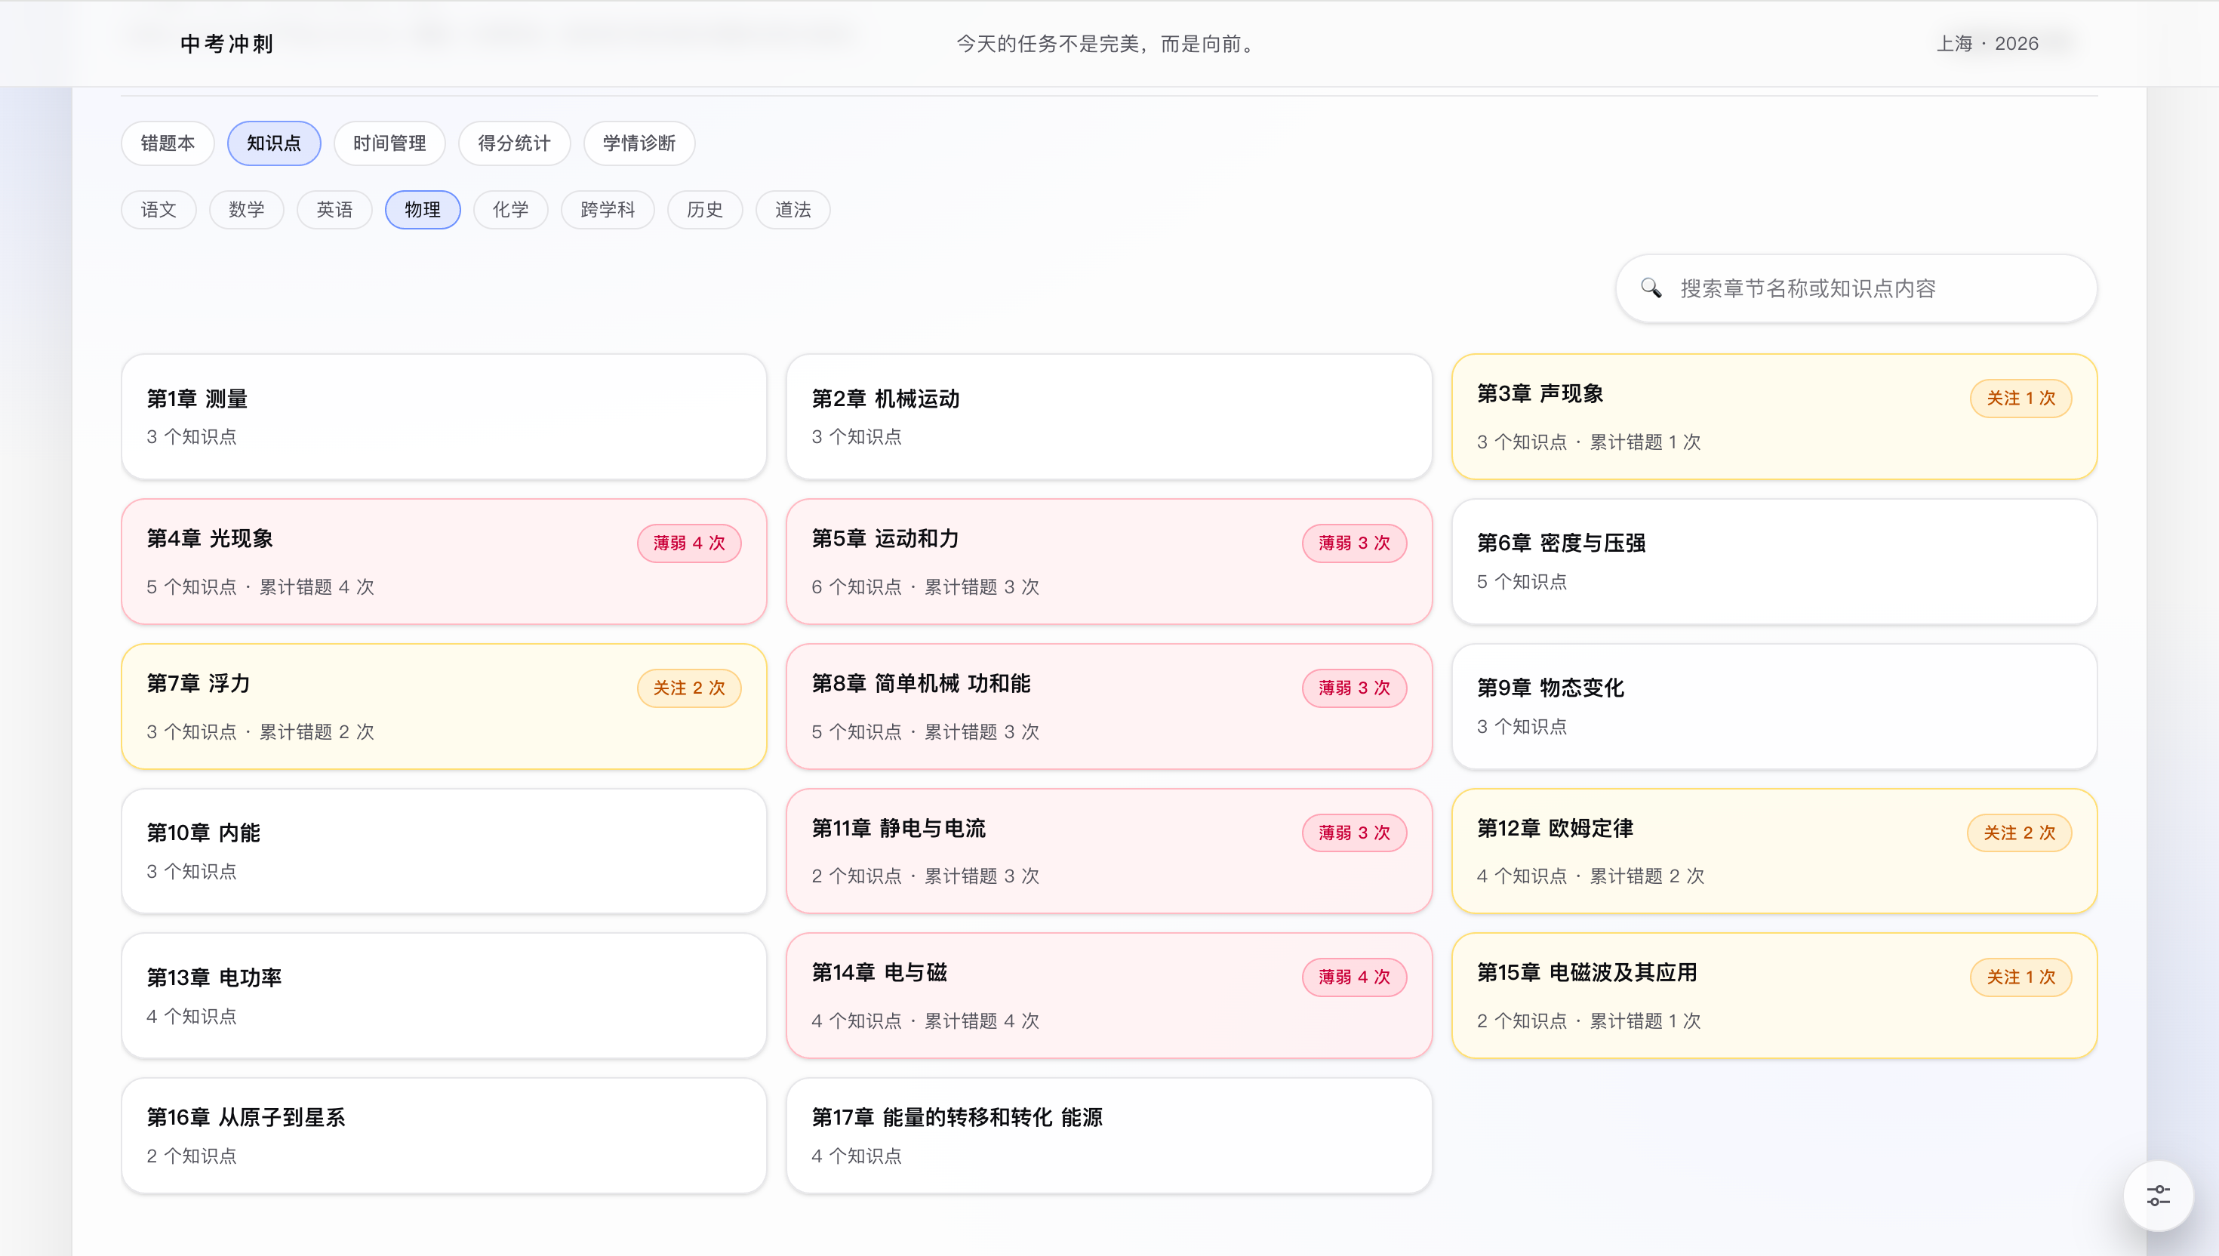Click the 上海 · 2026 region label
The width and height of the screenshot is (2219, 1256).
(x=1987, y=44)
